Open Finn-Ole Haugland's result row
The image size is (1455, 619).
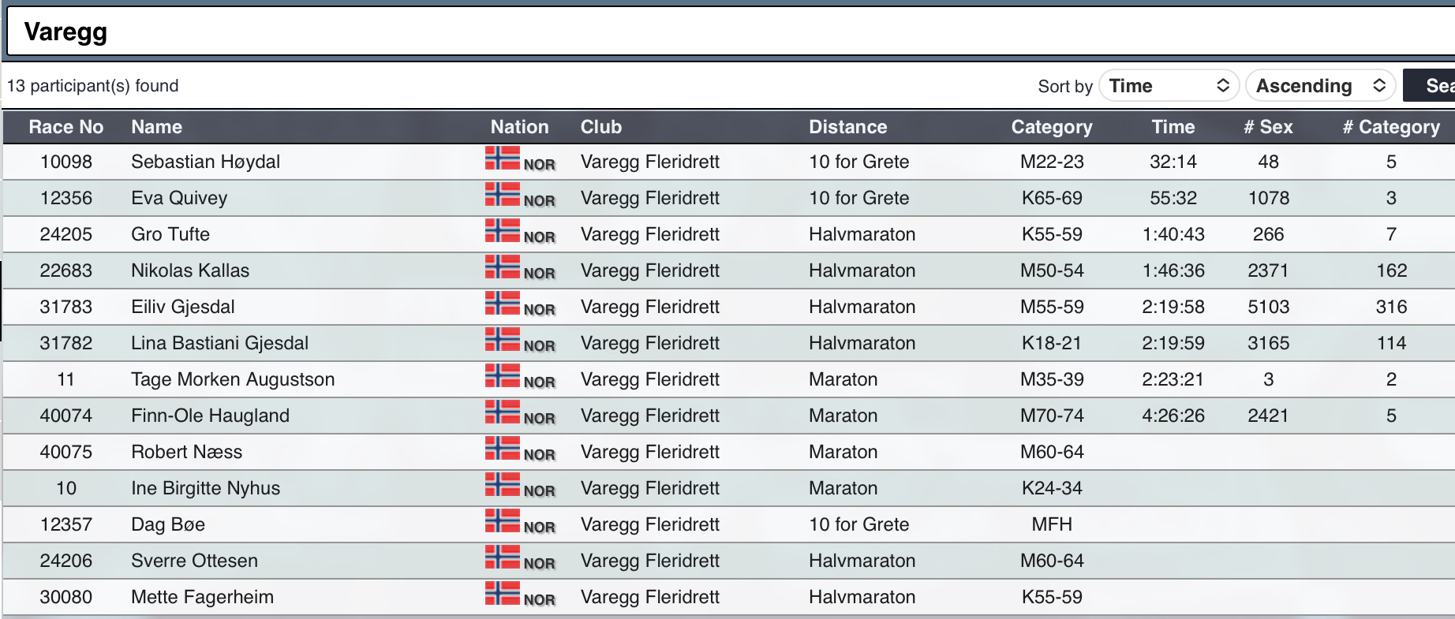tap(210, 416)
